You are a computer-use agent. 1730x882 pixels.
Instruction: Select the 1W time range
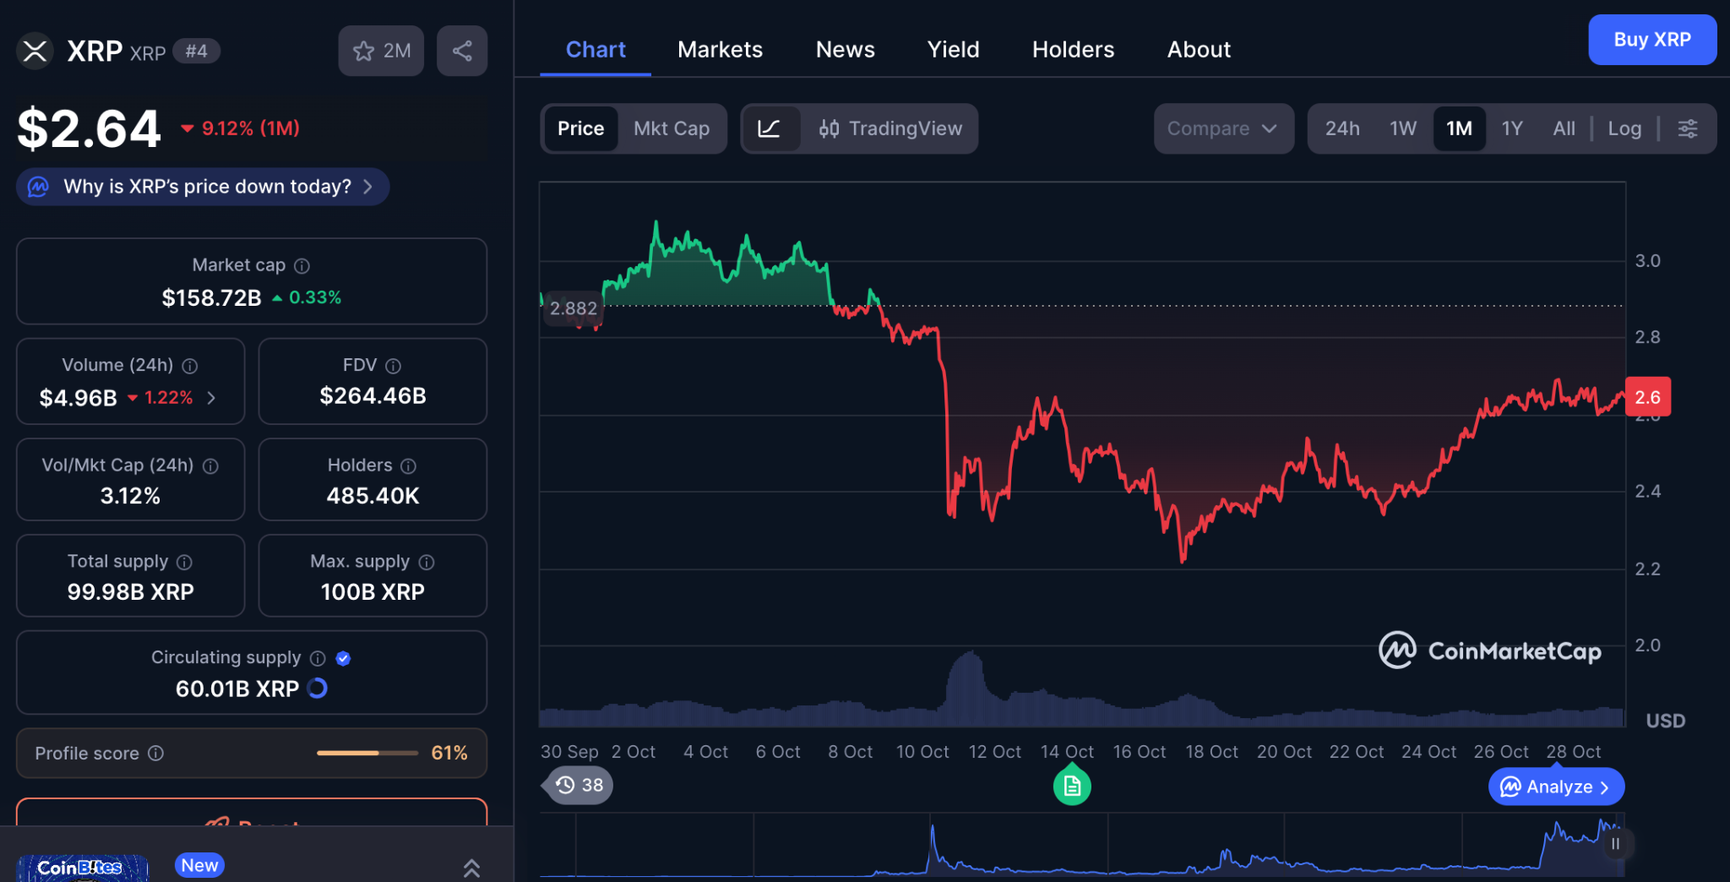point(1402,128)
